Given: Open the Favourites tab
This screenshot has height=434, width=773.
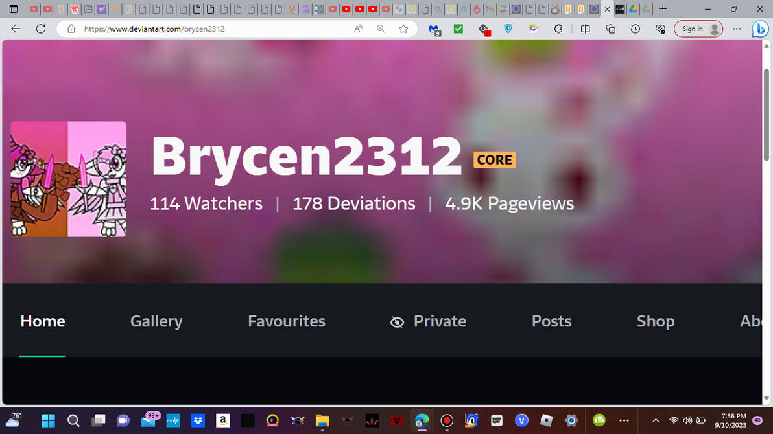Looking at the screenshot, I should [x=287, y=321].
